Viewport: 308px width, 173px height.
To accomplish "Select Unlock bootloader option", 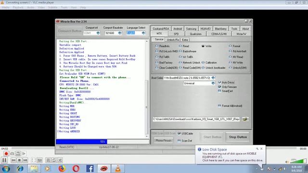I will pyautogui.click(x=214, y=68).
